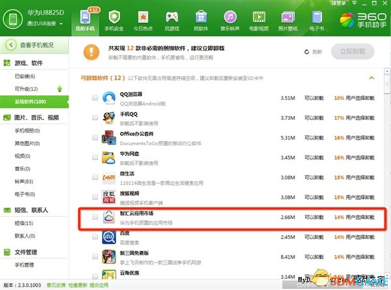Open the 照片壁纸 picture icon
The height and width of the screenshot is (290, 391).
coord(288,17)
